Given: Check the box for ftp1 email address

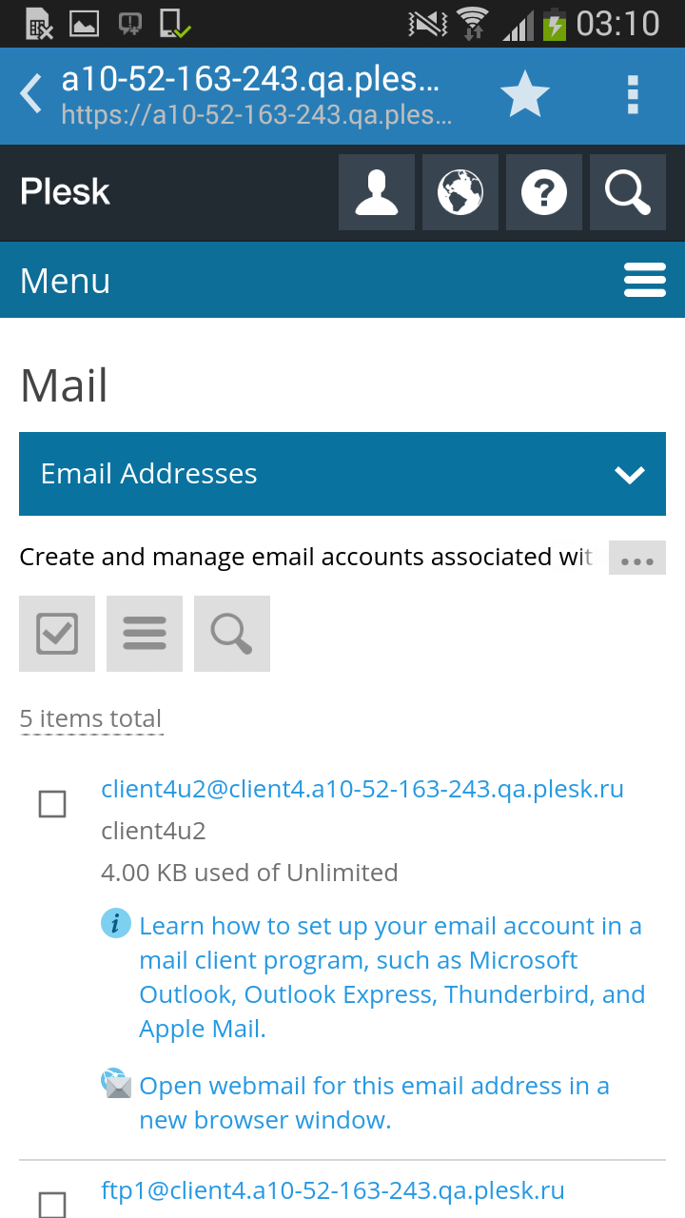Looking at the screenshot, I should (x=52, y=1205).
